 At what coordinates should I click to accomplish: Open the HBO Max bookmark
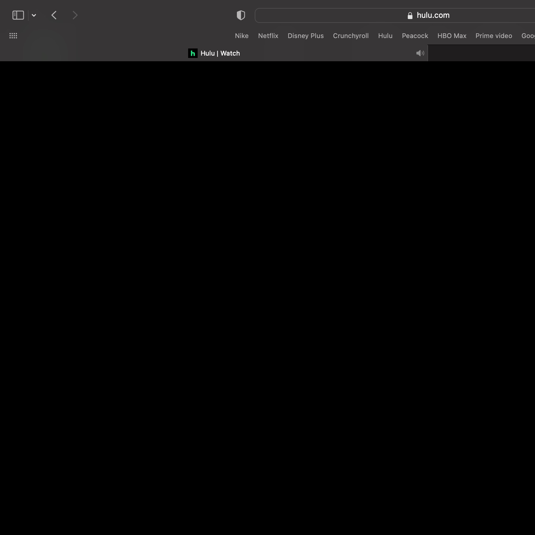click(452, 36)
